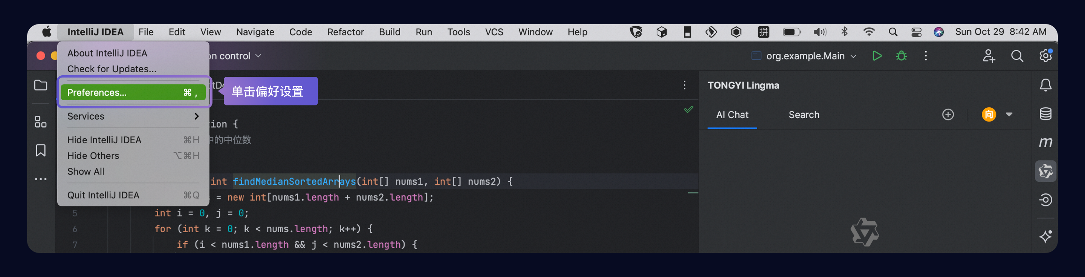The height and width of the screenshot is (277, 1085).
Task: Open the history-style tool window icon
Action: (x=1045, y=199)
